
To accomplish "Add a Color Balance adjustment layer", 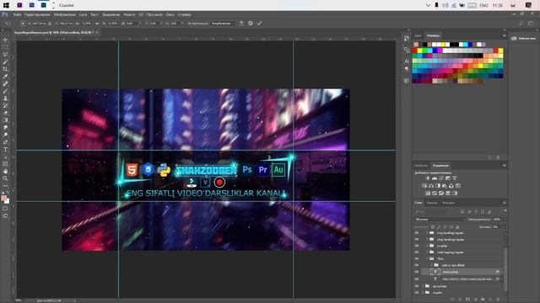I will [x=431, y=186].
